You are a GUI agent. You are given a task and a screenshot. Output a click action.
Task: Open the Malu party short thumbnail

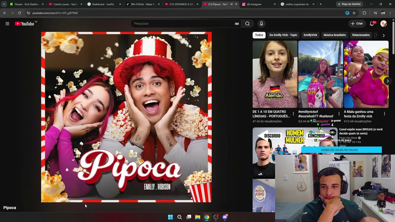[366, 74]
